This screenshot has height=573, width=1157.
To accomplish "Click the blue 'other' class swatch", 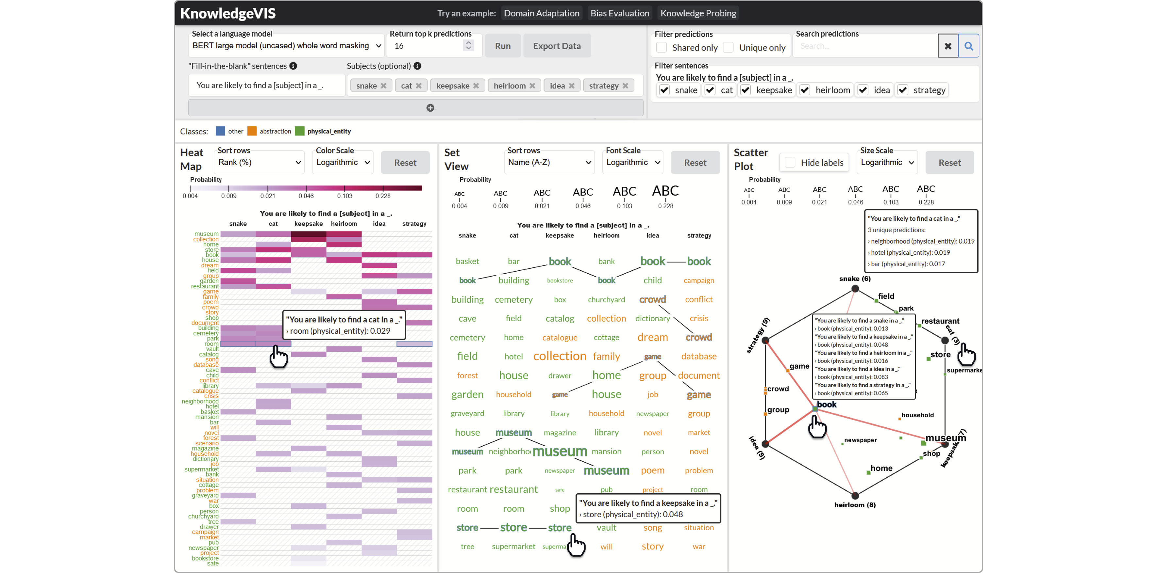I will 220,131.
